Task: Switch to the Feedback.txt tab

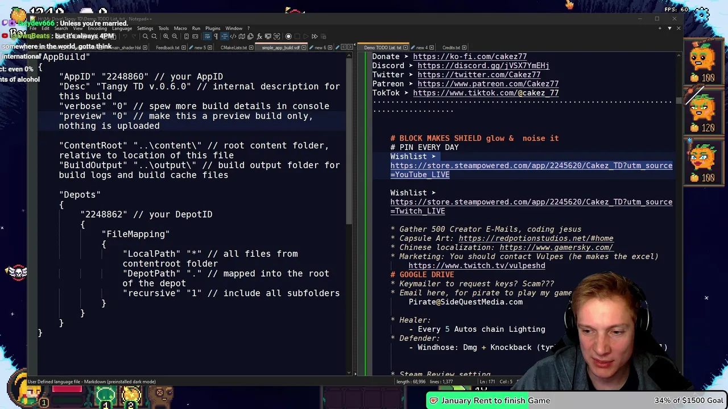Action: click(168, 48)
